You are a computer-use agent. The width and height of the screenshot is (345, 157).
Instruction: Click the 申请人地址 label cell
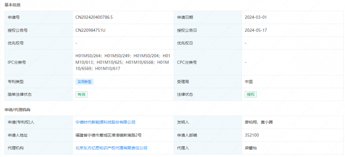click(38, 135)
